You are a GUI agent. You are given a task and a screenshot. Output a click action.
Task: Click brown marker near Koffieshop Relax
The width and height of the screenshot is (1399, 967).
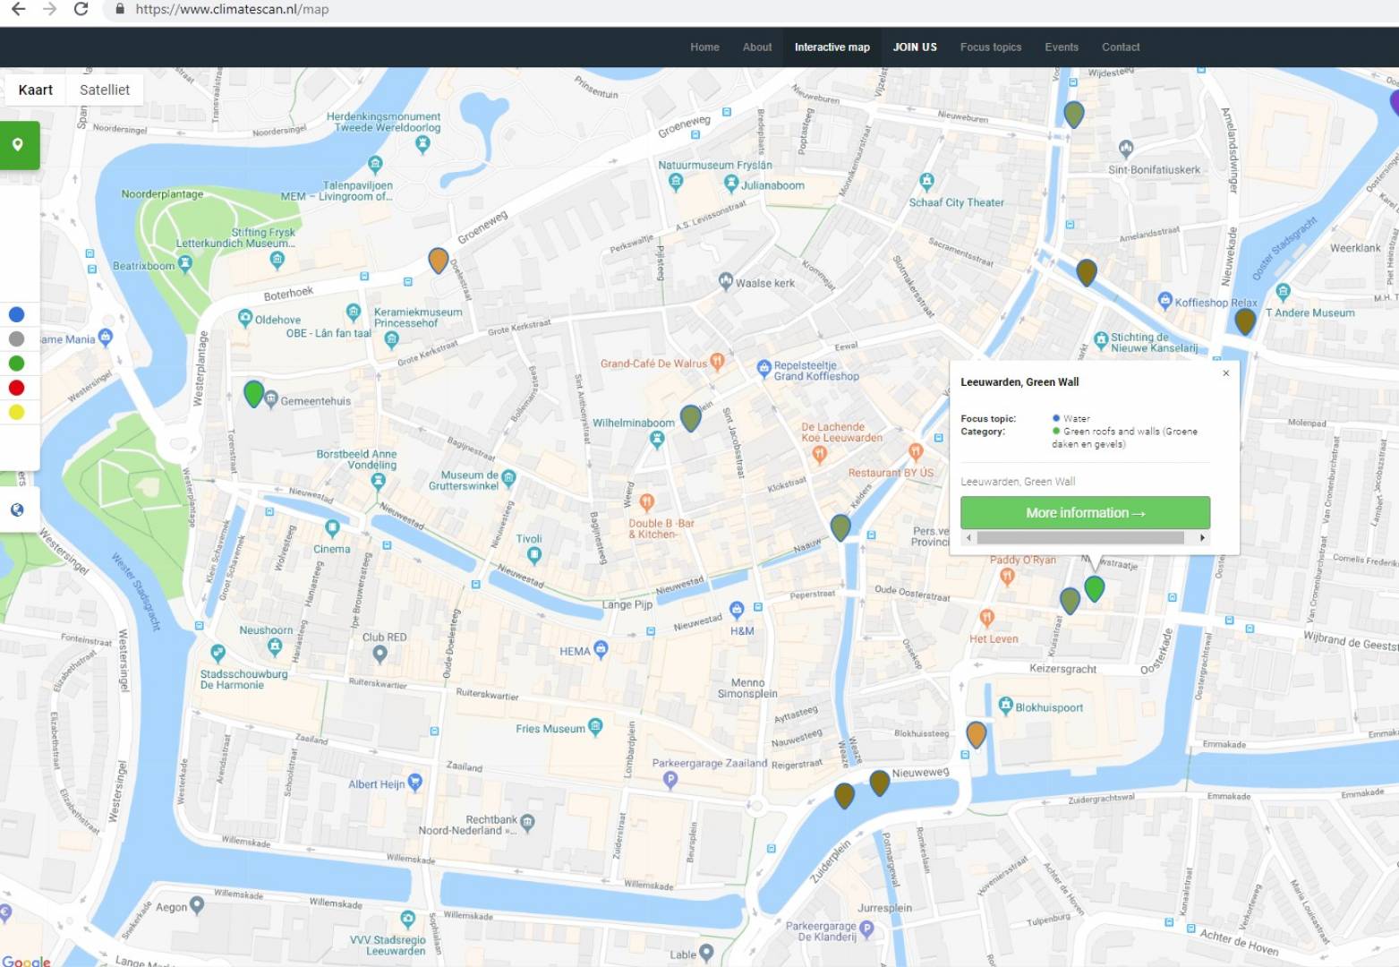click(x=1244, y=321)
